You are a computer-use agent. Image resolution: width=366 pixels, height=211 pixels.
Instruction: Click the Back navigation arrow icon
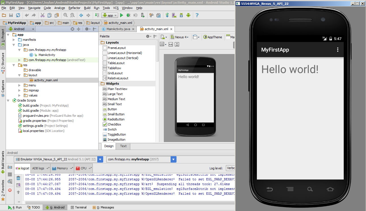(81, 15)
